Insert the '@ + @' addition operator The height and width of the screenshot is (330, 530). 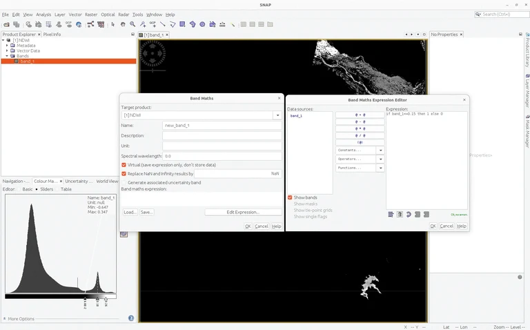click(x=360, y=115)
